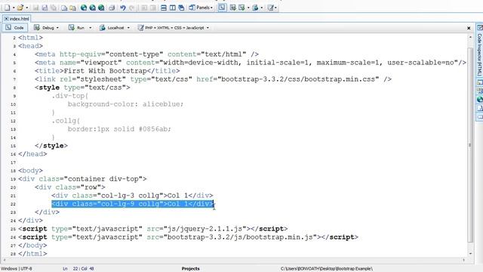Open the PHP + XHTML + CSS + JavaScript language selector
The image size is (483, 272).
[x=173, y=28]
